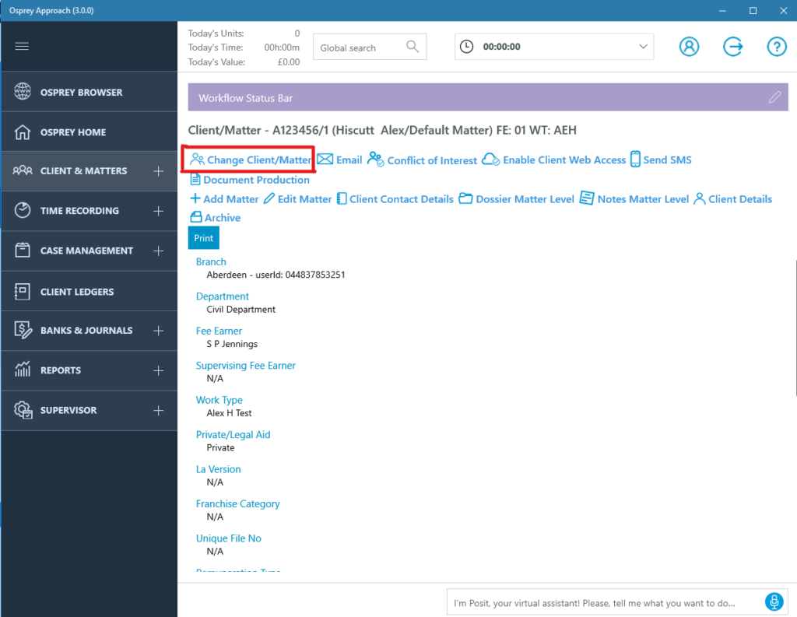Open Notes Matter Level

click(634, 198)
